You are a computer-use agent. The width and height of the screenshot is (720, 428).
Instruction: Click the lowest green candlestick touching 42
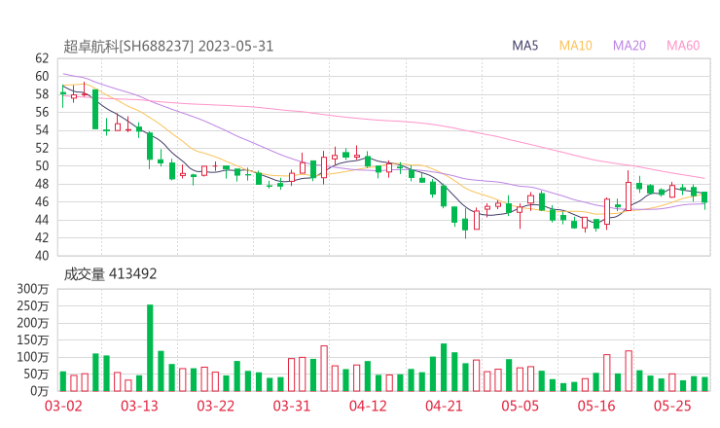point(465,225)
